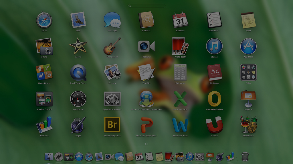293x164 pixels.
Task: Launch Microsoft Document Connection
Action: coord(146,99)
